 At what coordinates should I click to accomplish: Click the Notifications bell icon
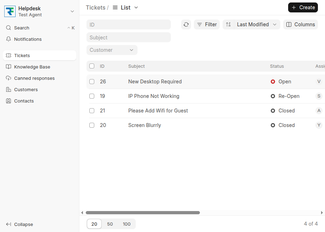pos(8,39)
